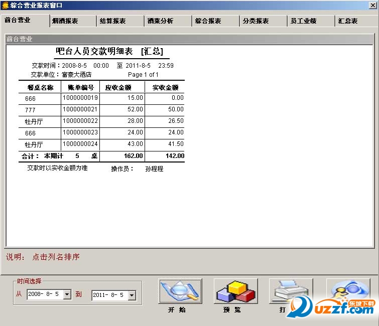Close the 综合营业报表窗口 window
Screen dimensions: 379x326
pyautogui.click(x=372, y=5)
